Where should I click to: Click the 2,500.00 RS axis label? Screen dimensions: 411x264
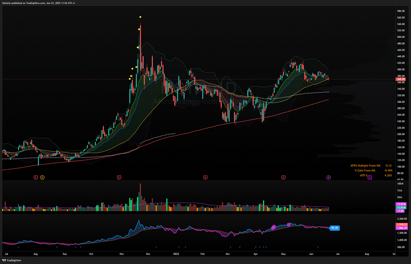click(402, 219)
